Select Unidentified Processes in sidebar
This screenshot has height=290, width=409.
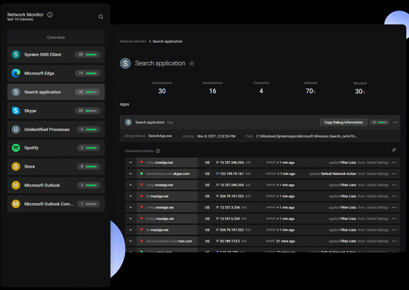click(x=56, y=129)
